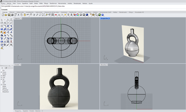Switch to the Curvas toolbar tab
The image size is (186, 112).
(x=80, y=12)
